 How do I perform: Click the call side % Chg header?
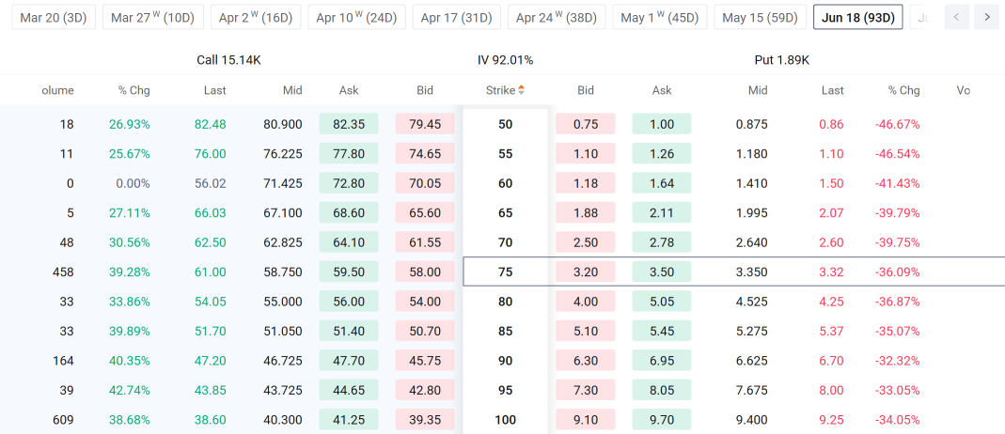pyautogui.click(x=133, y=90)
